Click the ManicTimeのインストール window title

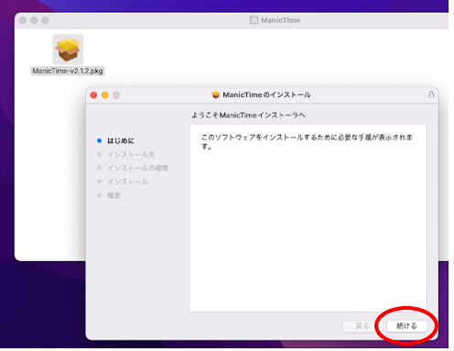click(x=266, y=94)
